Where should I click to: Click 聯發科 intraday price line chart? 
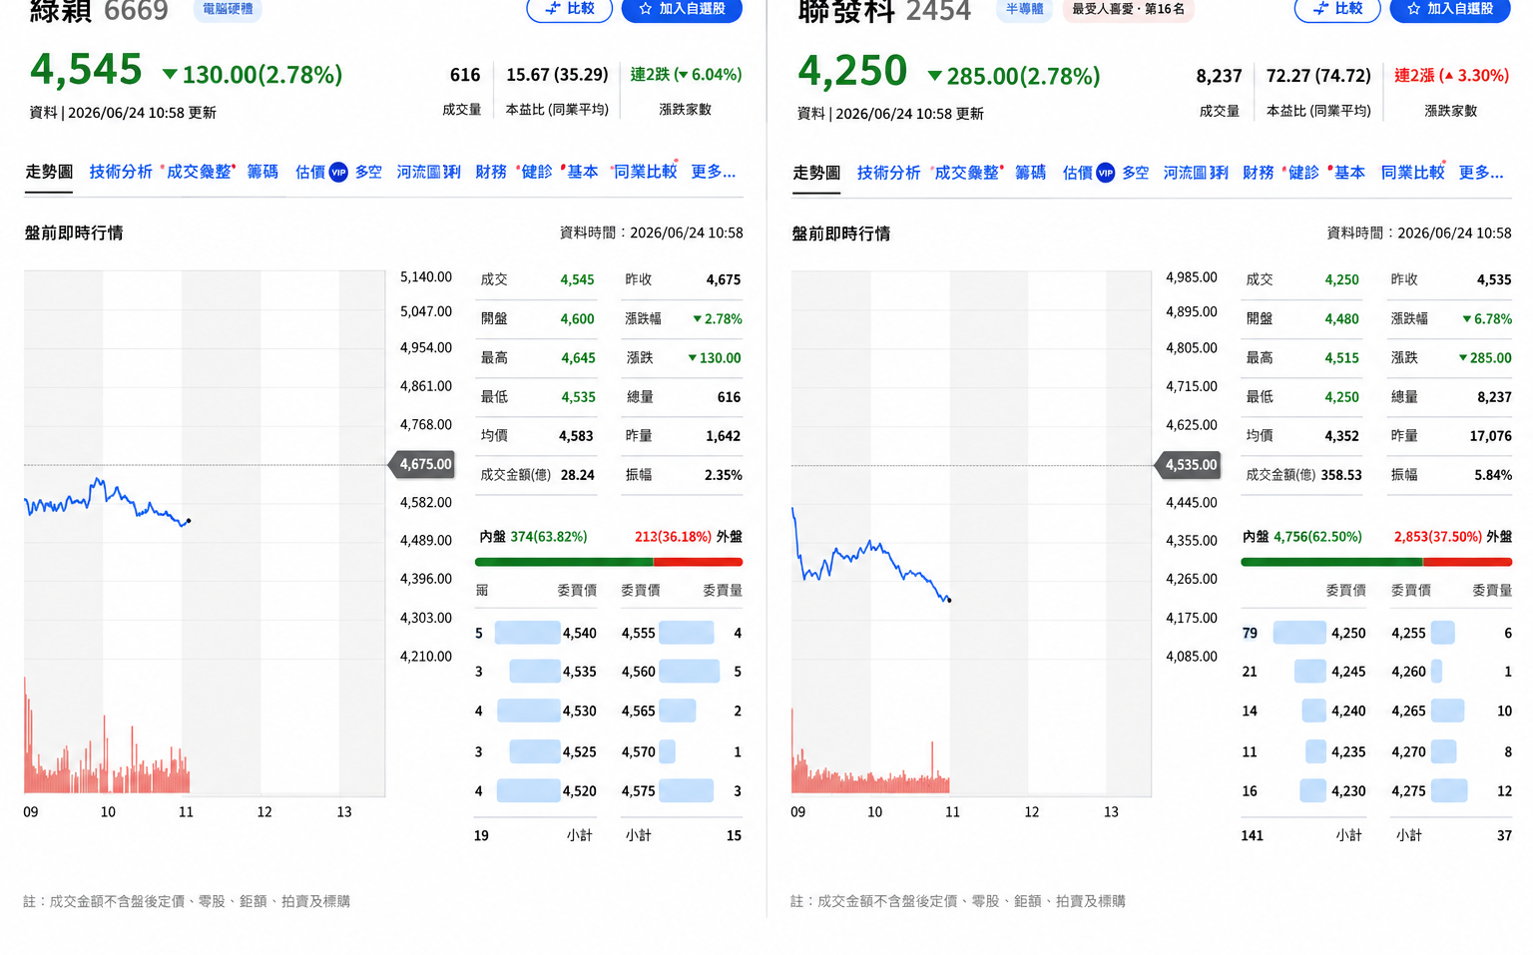coord(870,555)
